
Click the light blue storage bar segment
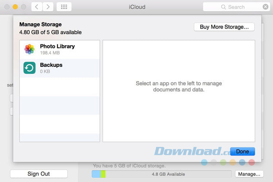click(96, 174)
